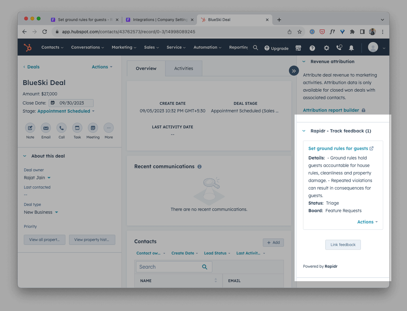407x311 pixels.
Task: Click the browser share icon in address bar
Action: pos(289,32)
